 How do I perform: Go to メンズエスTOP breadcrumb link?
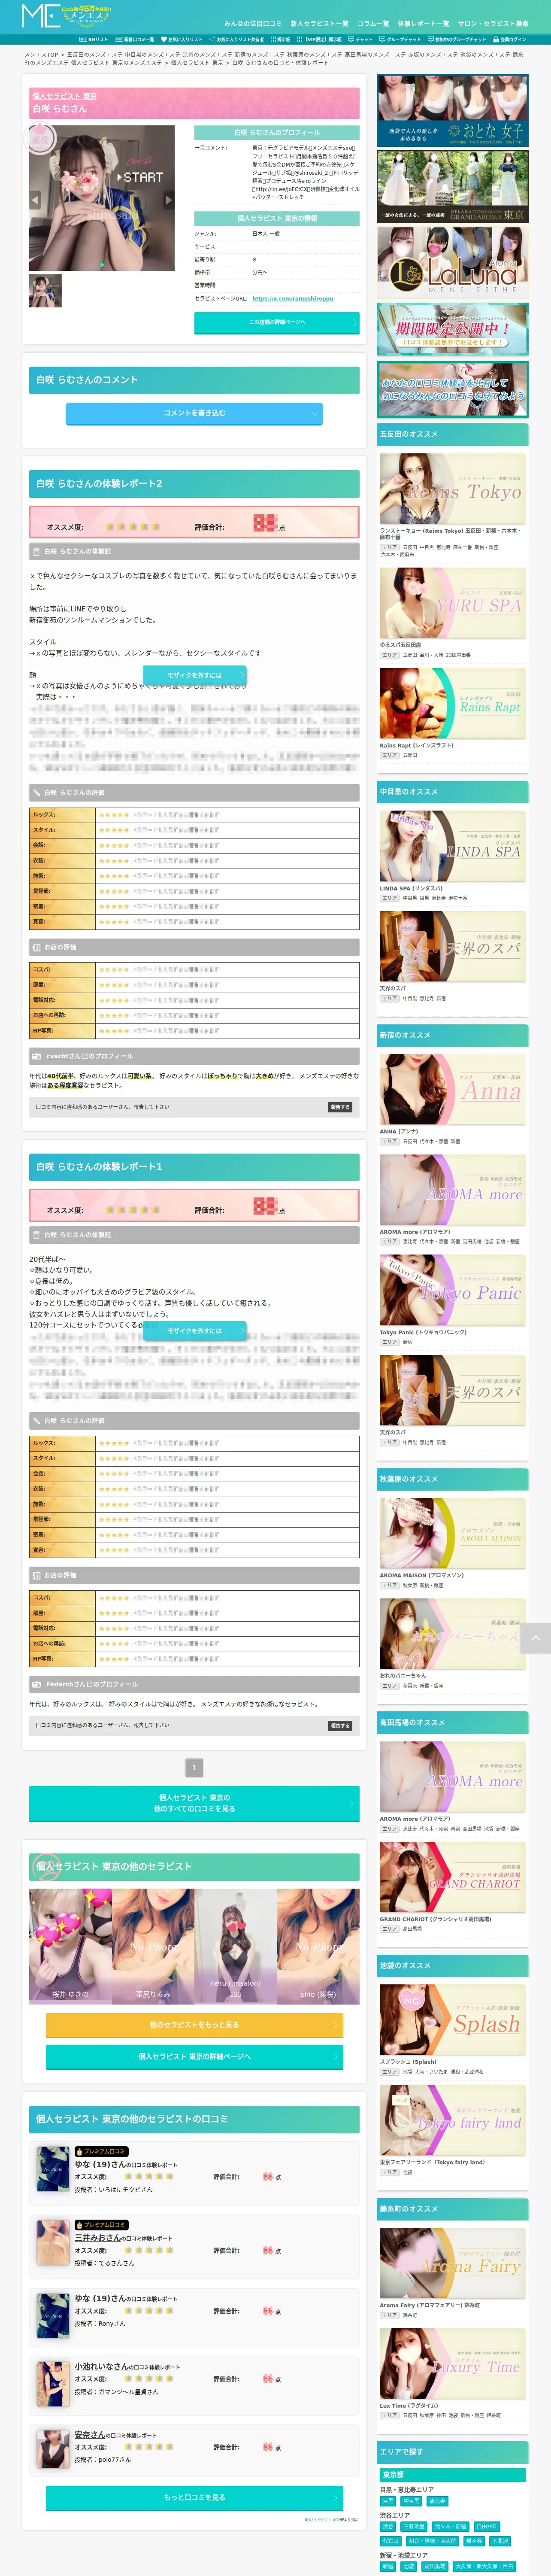42,55
